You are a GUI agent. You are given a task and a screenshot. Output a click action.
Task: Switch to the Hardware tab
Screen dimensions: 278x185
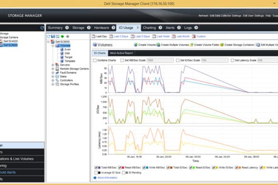102,28
